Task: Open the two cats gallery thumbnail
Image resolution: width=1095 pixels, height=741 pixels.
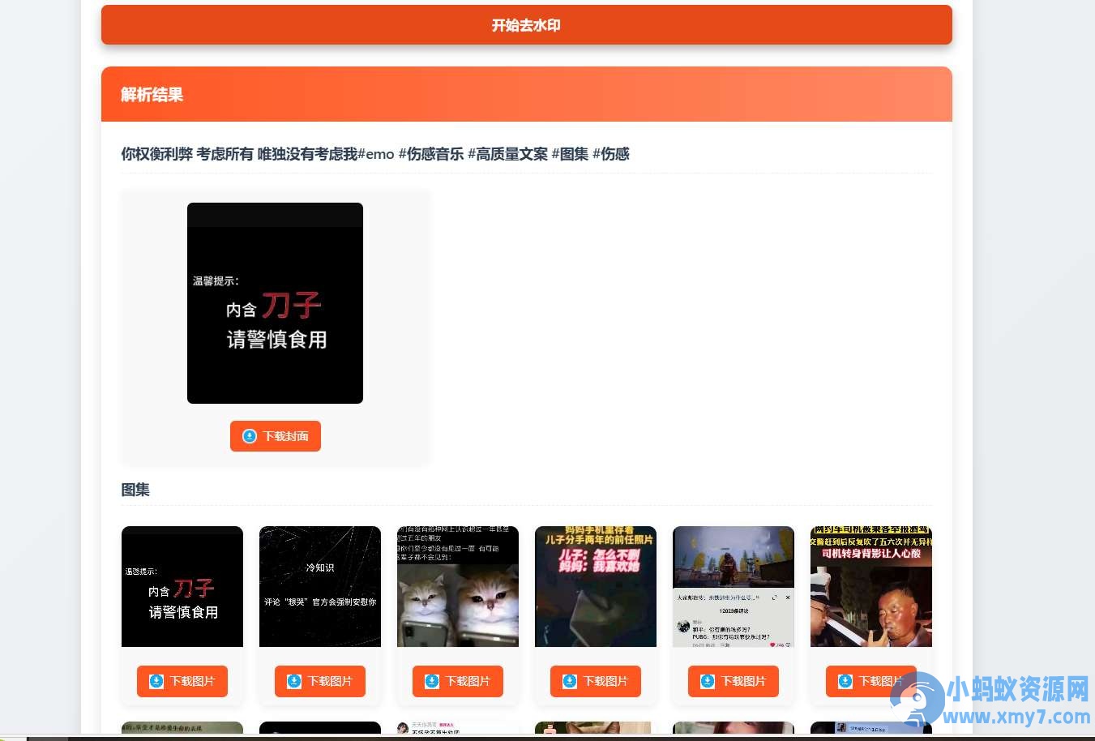Action: point(458,587)
